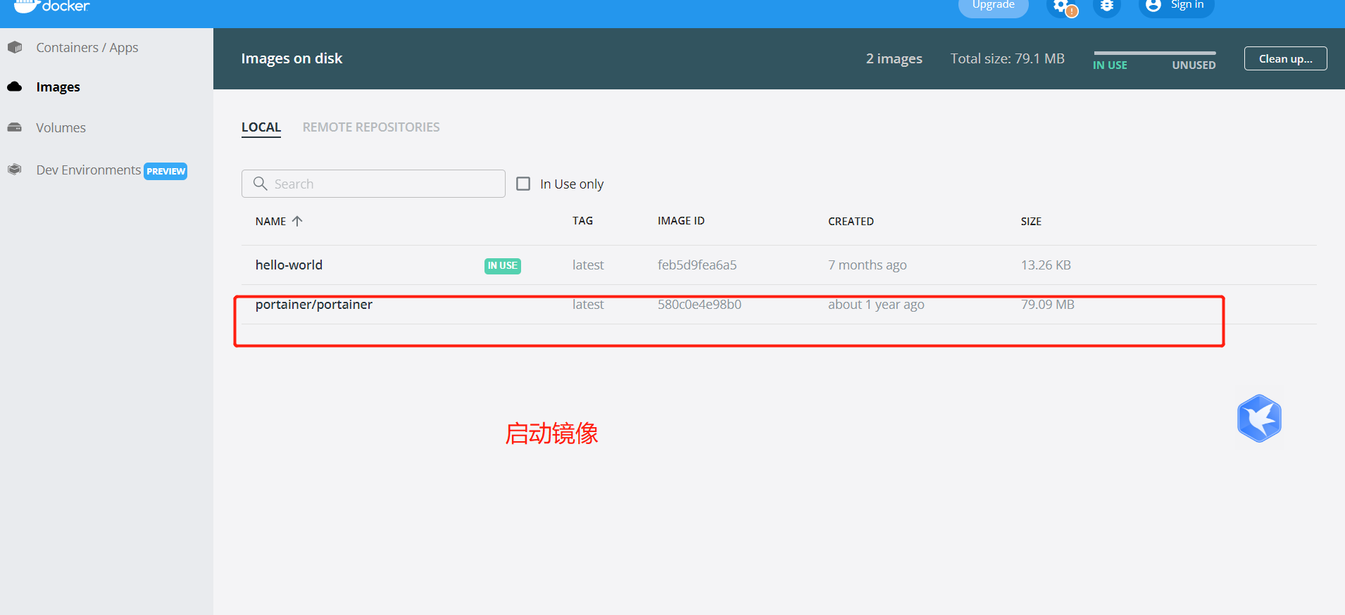Click the Sign in button
The height and width of the screenshot is (615, 1345).
[x=1176, y=6]
